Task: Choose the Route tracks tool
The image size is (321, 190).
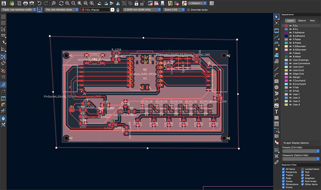Action: tap(276, 37)
